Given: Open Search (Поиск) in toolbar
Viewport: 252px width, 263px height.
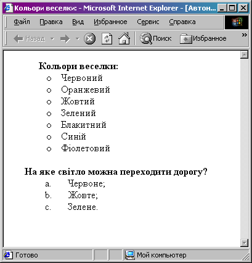Looking at the screenshot, I should coord(156,38).
